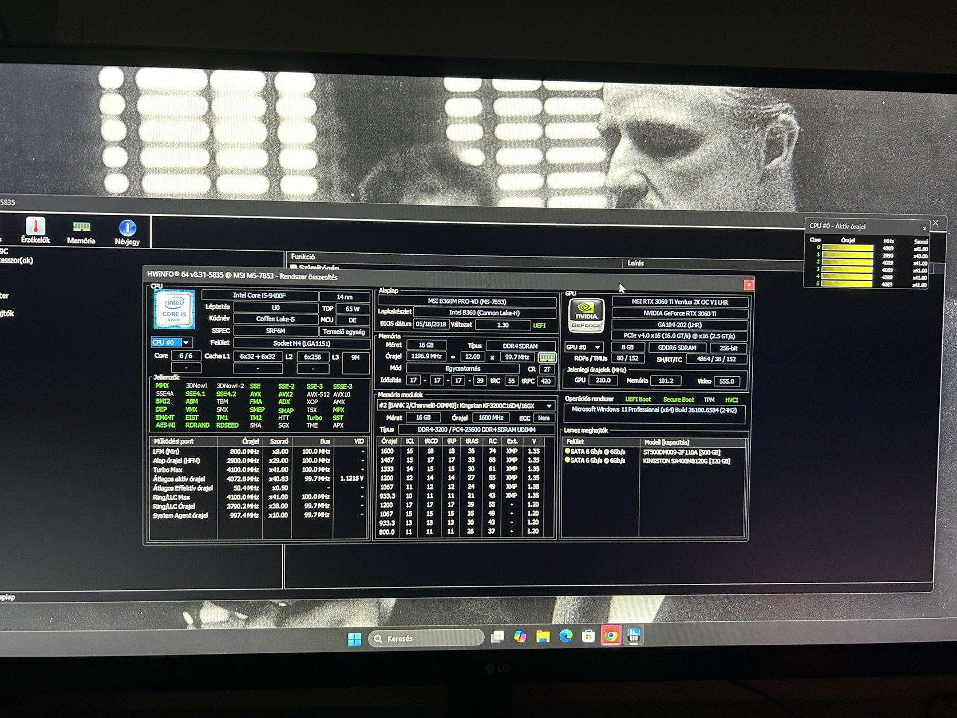The image size is (957, 718).
Task: Select the Átlagos aktív órajel row
Action: [x=259, y=479]
